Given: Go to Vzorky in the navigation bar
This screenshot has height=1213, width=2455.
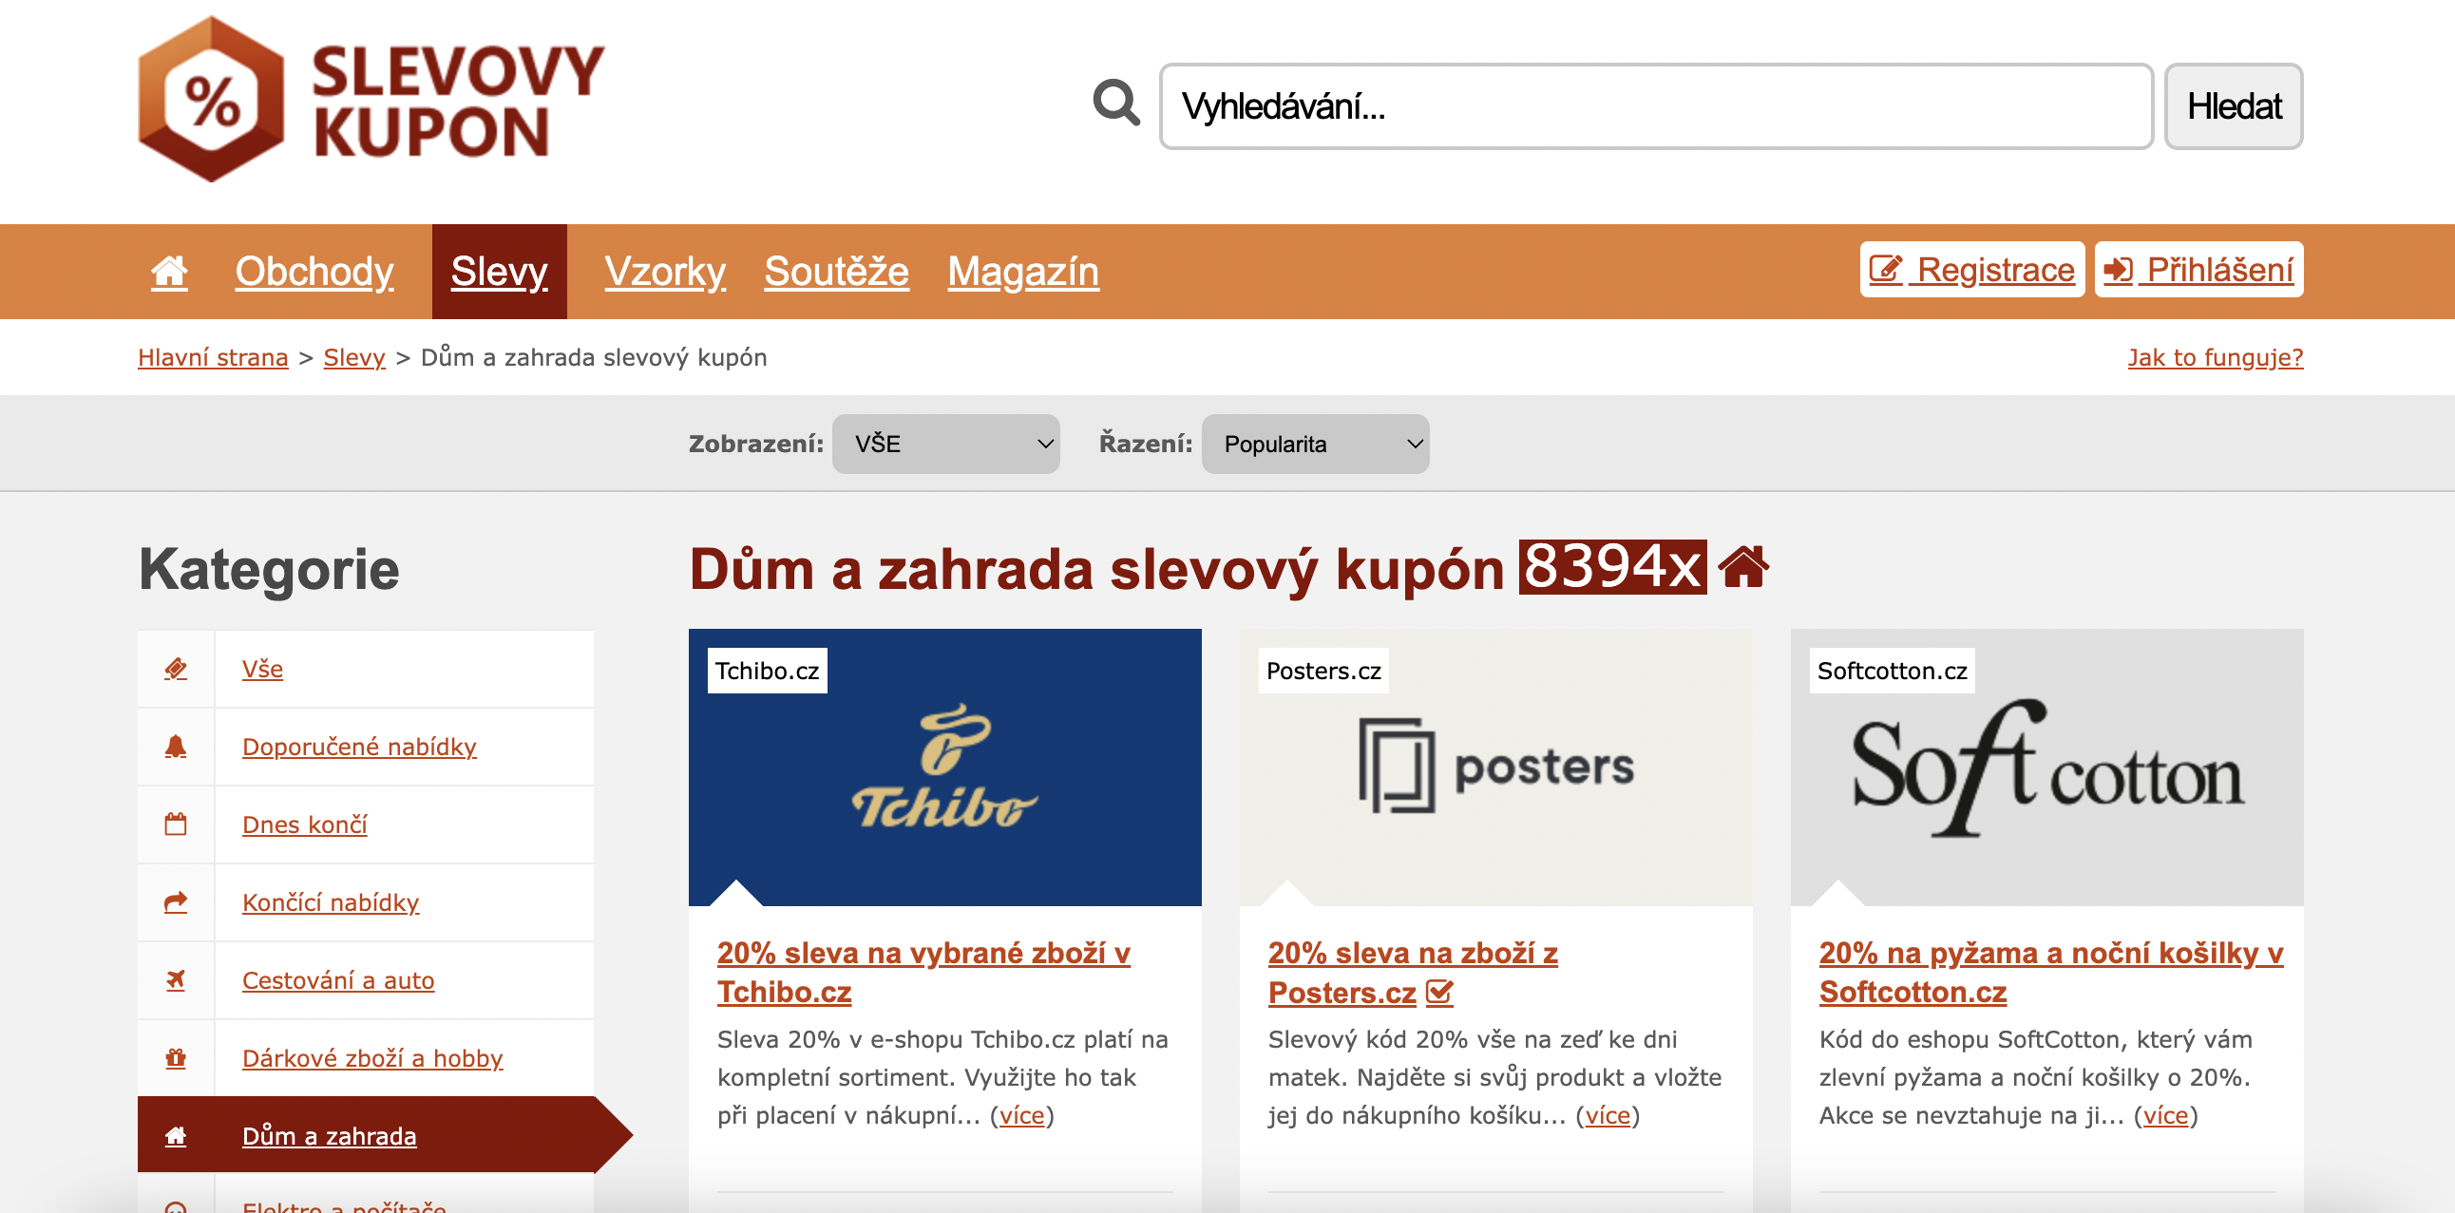Looking at the screenshot, I should pyautogui.click(x=665, y=272).
